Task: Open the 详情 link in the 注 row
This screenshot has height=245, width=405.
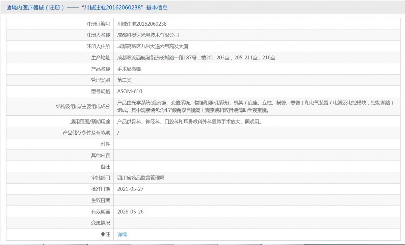Action: point(122,235)
